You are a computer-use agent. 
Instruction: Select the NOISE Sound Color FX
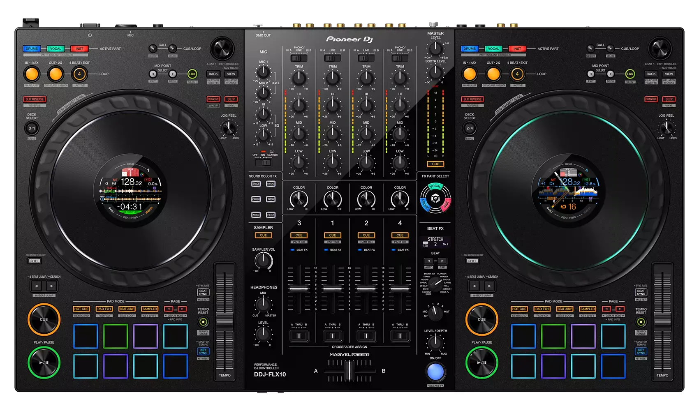pos(256,215)
